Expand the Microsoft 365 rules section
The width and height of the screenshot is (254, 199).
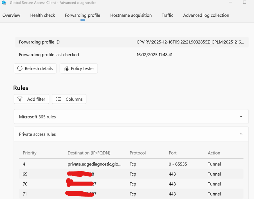pyautogui.click(x=241, y=117)
